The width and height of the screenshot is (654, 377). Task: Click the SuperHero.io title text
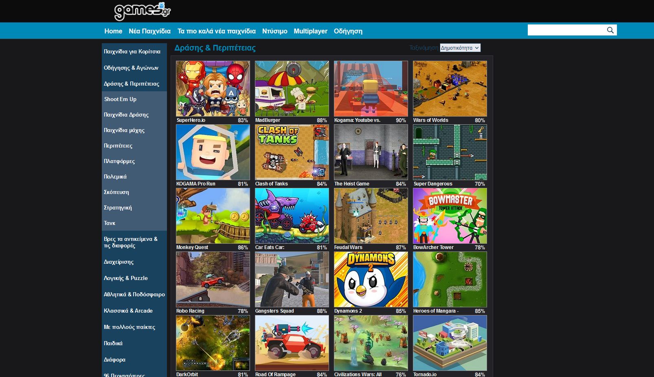point(191,120)
